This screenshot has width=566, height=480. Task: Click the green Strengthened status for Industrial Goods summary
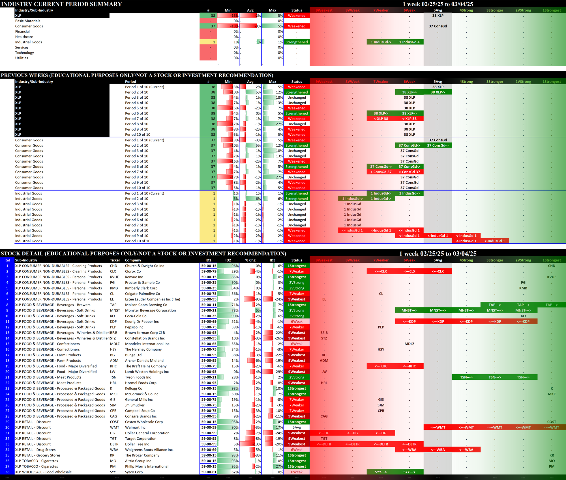pos(296,42)
